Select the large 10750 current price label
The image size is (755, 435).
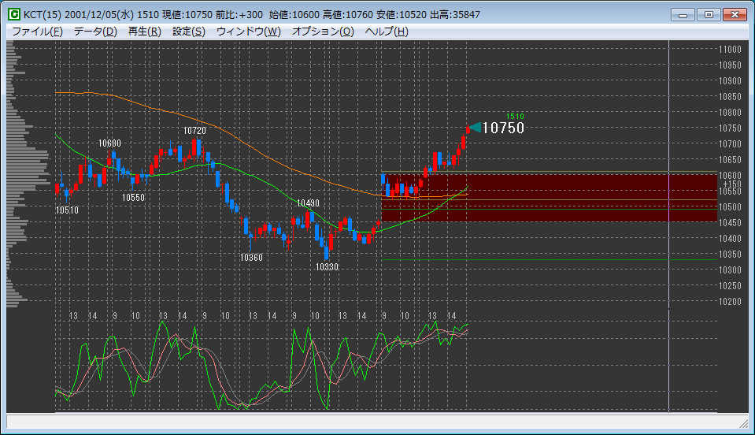[x=503, y=128]
